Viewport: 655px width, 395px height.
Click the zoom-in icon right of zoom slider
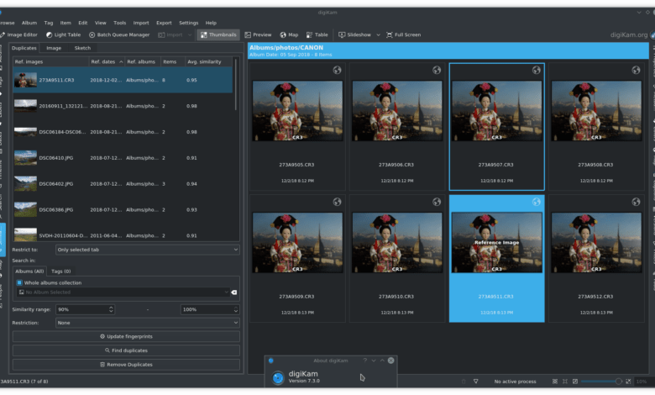(x=628, y=382)
